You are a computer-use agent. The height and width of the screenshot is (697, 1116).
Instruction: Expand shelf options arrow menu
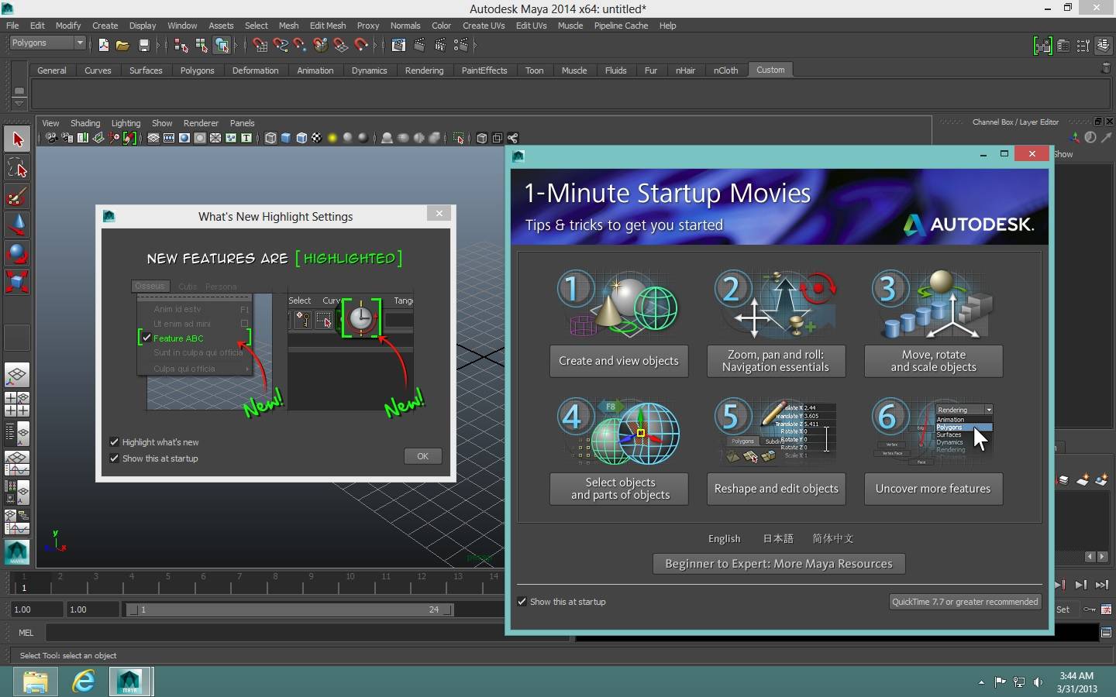(19, 102)
